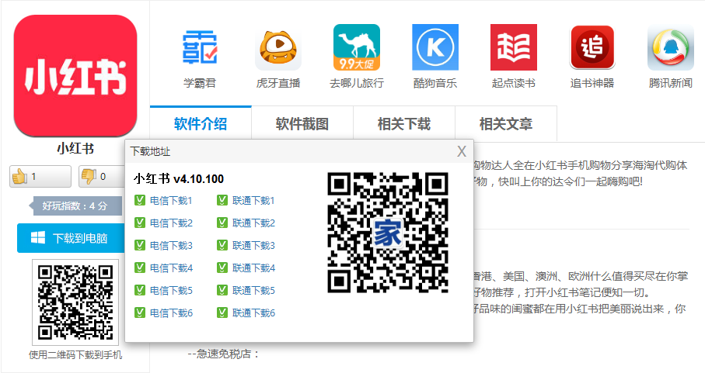Click the 学霸君 text label
705x373 pixels.
200,83
